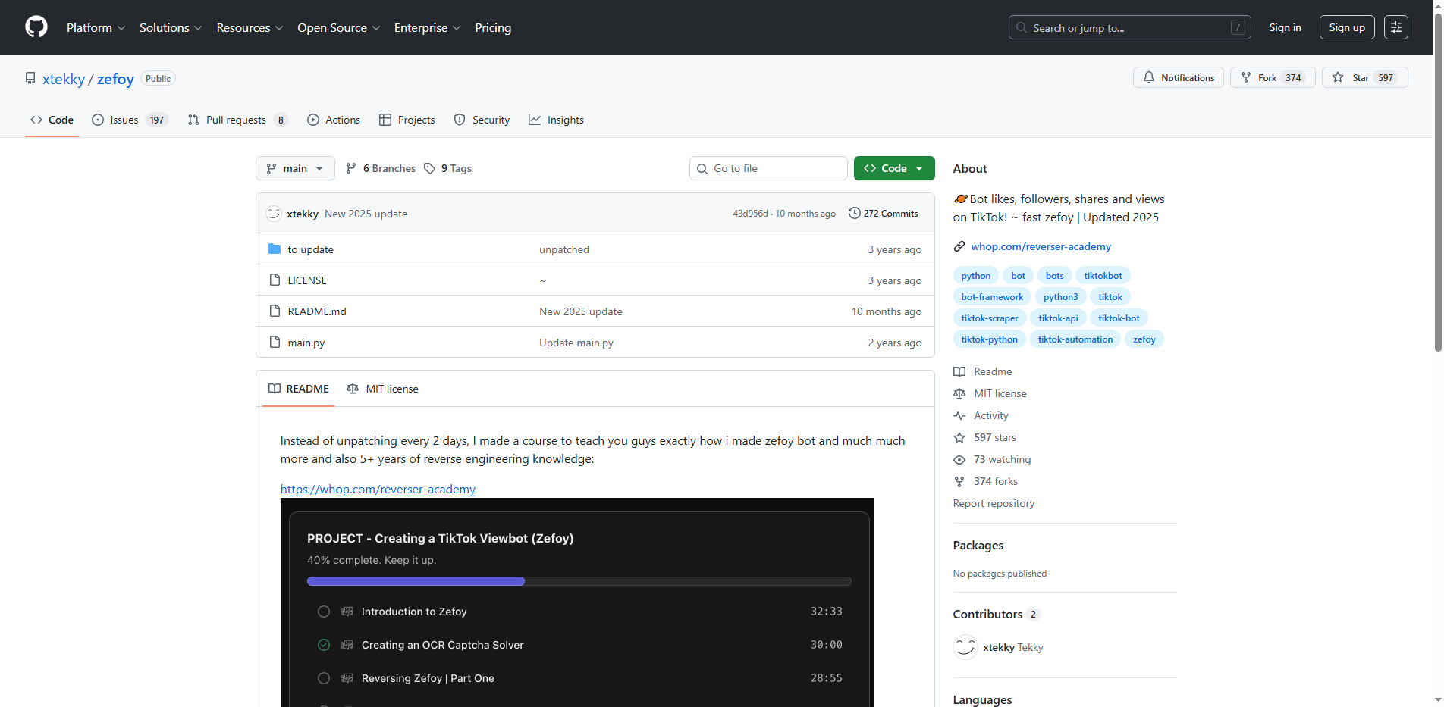Viewport: 1444px width, 707px height.
Task: Open the LICENSE file
Action: point(307,280)
